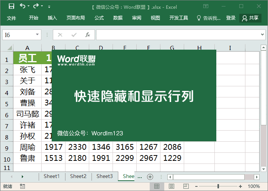
Task: Click vertical scrollbar down arrow
Action: pyautogui.click(x=263, y=169)
